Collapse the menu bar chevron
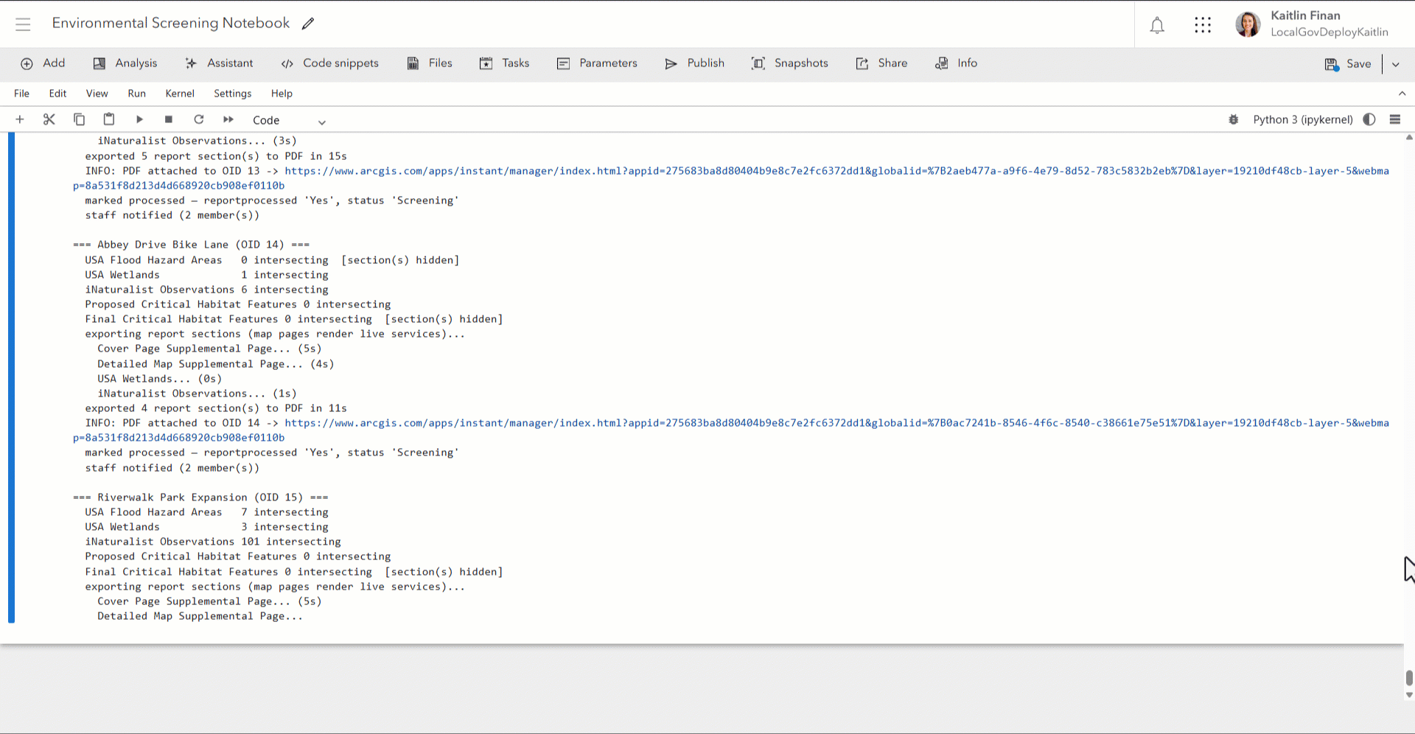 point(1402,94)
